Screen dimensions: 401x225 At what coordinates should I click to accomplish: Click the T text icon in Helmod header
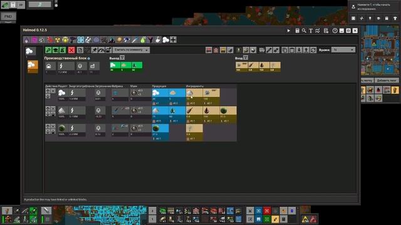(311, 31)
